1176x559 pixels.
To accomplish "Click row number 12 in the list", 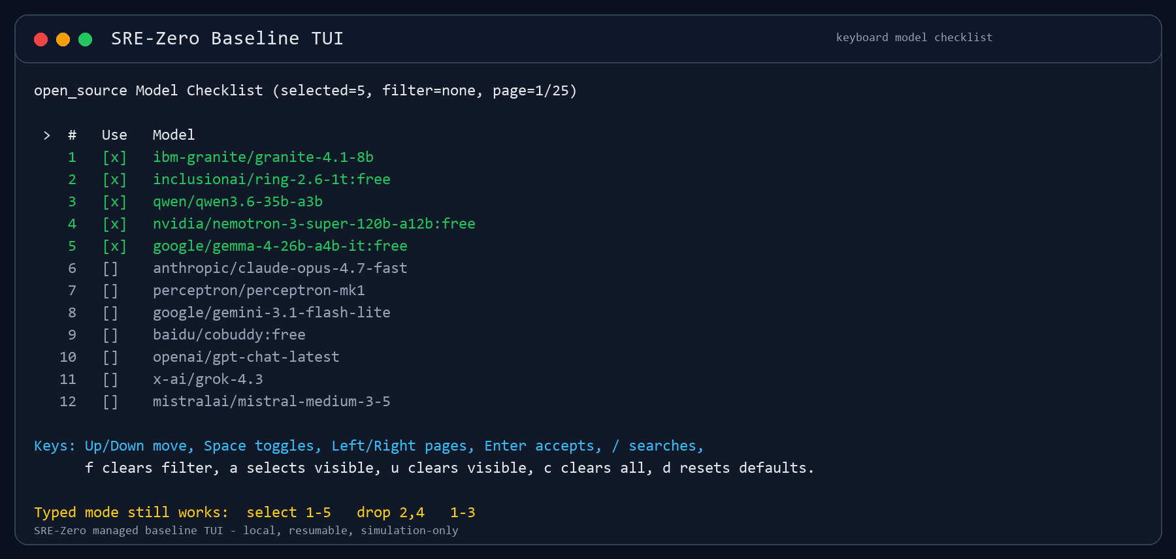I will pos(68,402).
